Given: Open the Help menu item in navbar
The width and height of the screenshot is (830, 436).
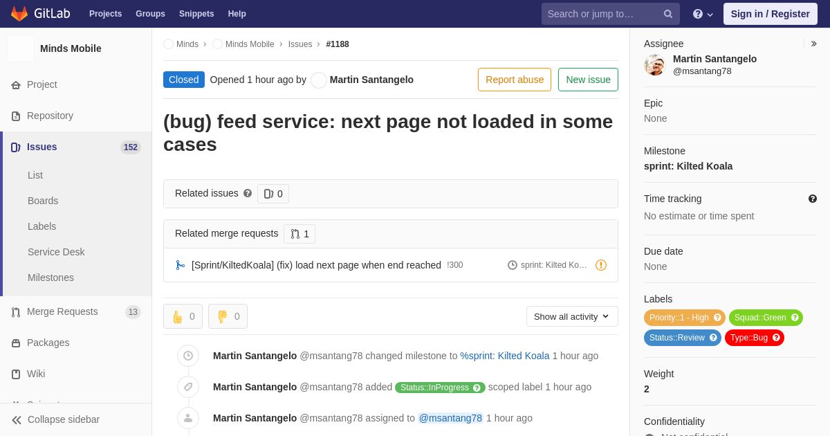Looking at the screenshot, I should coord(237,14).
